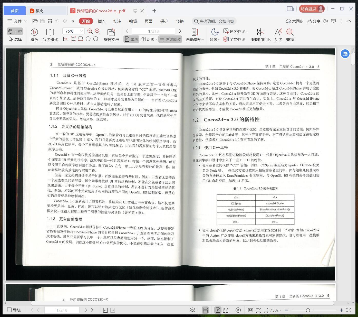Open Reading Mode (阅读模式)
The image size is (358, 317).
click(x=50, y=35)
